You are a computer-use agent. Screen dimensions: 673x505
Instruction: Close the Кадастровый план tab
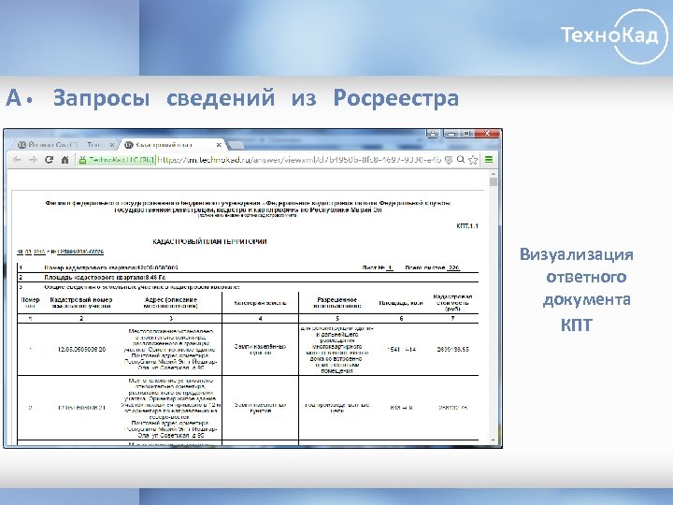click(219, 145)
